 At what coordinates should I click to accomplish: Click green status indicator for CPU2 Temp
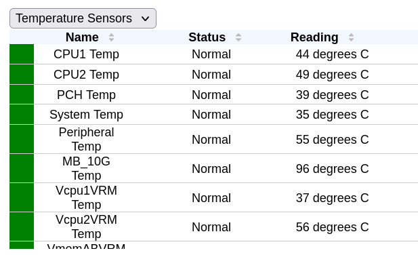pos(22,75)
